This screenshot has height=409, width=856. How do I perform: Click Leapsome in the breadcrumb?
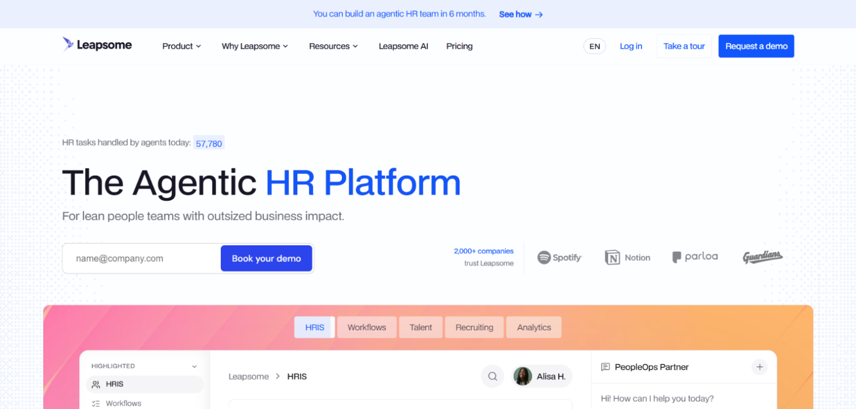pyautogui.click(x=249, y=376)
